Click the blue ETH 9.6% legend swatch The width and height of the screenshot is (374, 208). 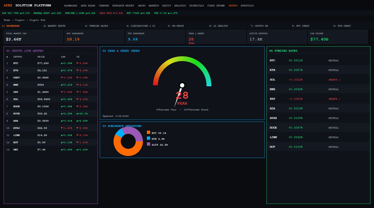coord(149,138)
